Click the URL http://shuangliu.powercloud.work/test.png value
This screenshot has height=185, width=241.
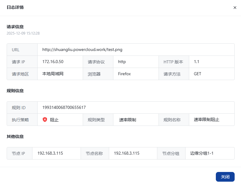(x=82, y=49)
